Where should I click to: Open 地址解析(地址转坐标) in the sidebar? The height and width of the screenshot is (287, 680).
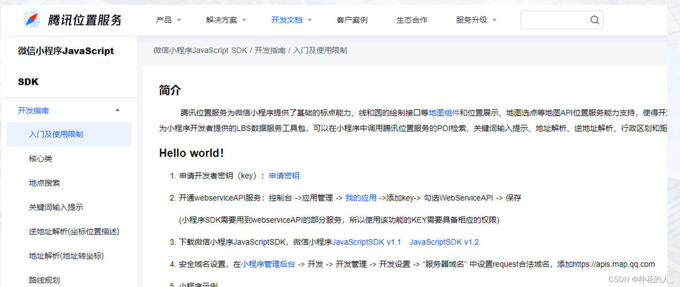click(66, 256)
